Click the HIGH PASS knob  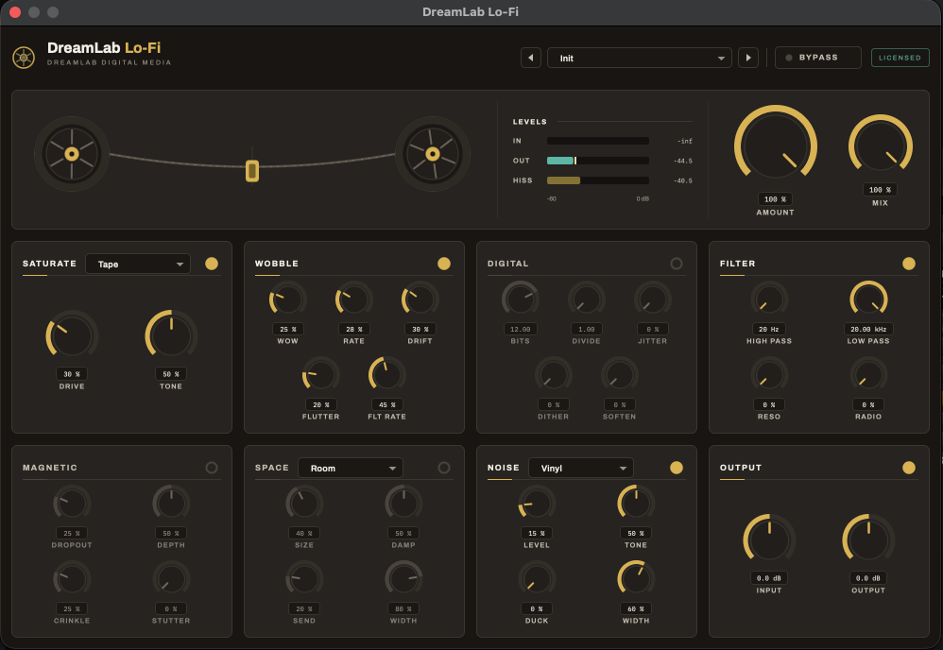click(769, 299)
